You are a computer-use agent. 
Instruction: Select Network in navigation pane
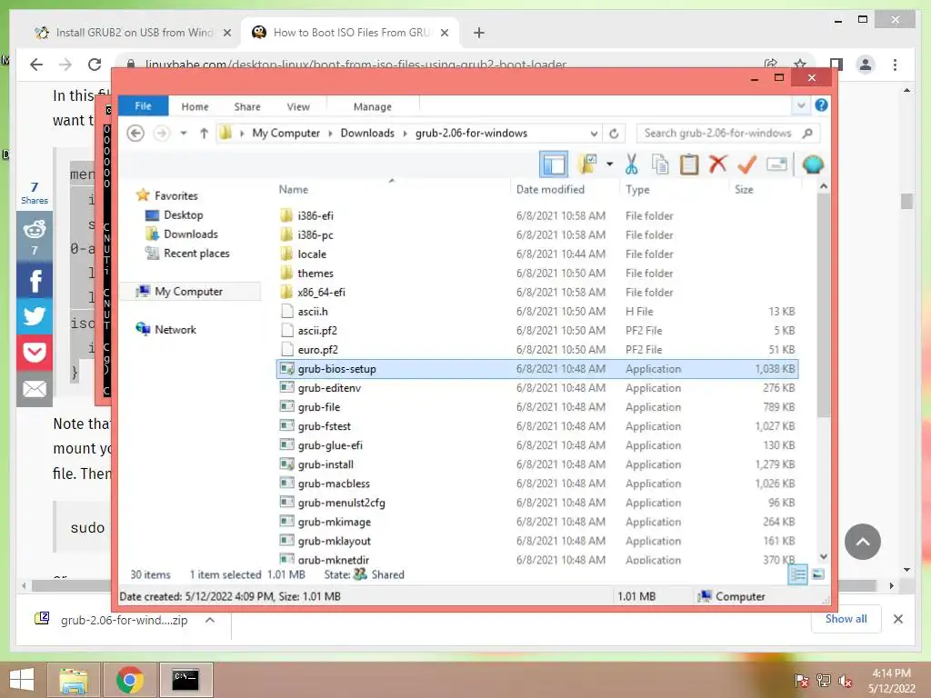click(x=175, y=329)
